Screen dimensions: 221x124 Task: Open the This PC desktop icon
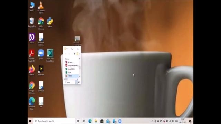tap(32, 7)
